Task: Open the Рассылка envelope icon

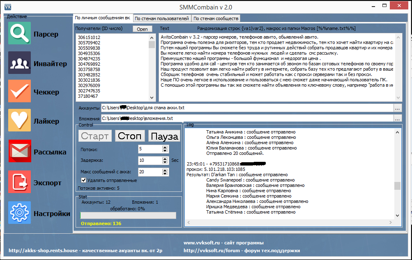Action: pos(20,151)
